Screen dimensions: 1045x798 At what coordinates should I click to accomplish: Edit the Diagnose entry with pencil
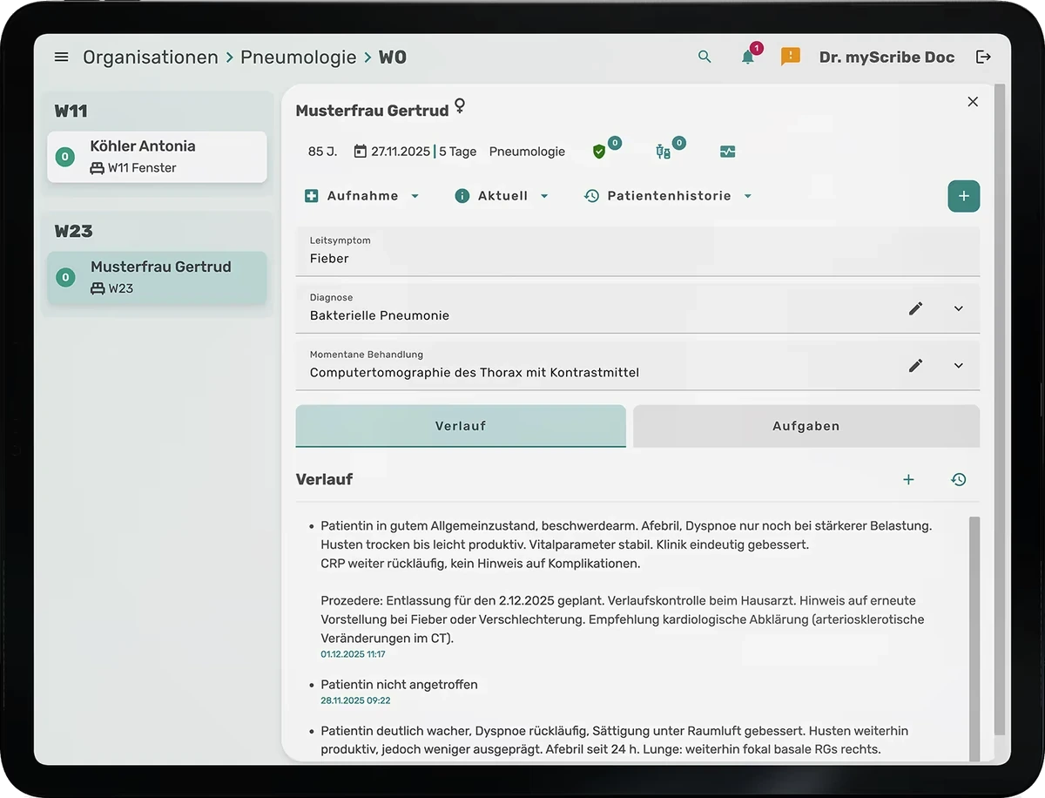point(915,308)
